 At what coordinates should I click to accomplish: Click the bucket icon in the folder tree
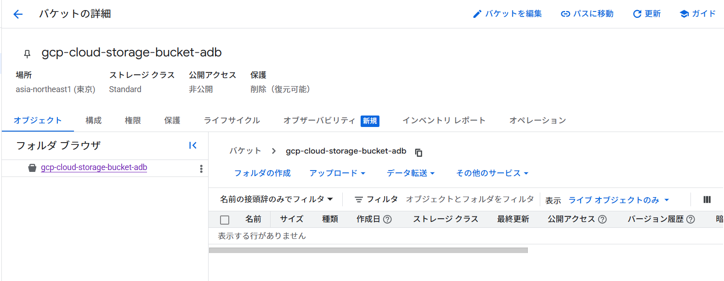click(x=32, y=168)
